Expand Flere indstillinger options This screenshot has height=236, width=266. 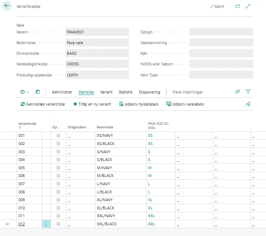coord(188,92)
